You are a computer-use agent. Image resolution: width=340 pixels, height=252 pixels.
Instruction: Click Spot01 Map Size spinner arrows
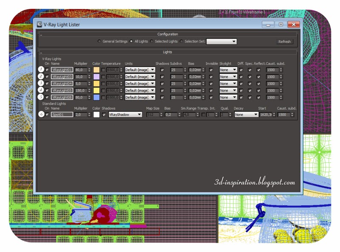point(161,114)
